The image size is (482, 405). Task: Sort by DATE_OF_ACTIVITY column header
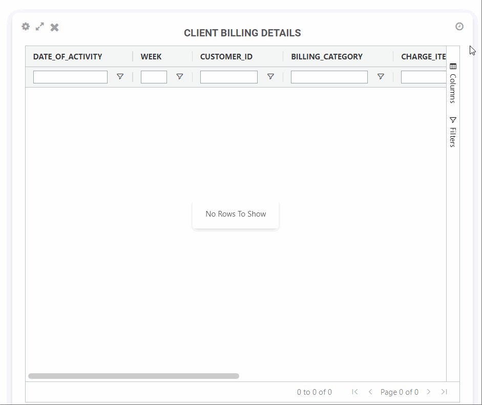(68, 57)
